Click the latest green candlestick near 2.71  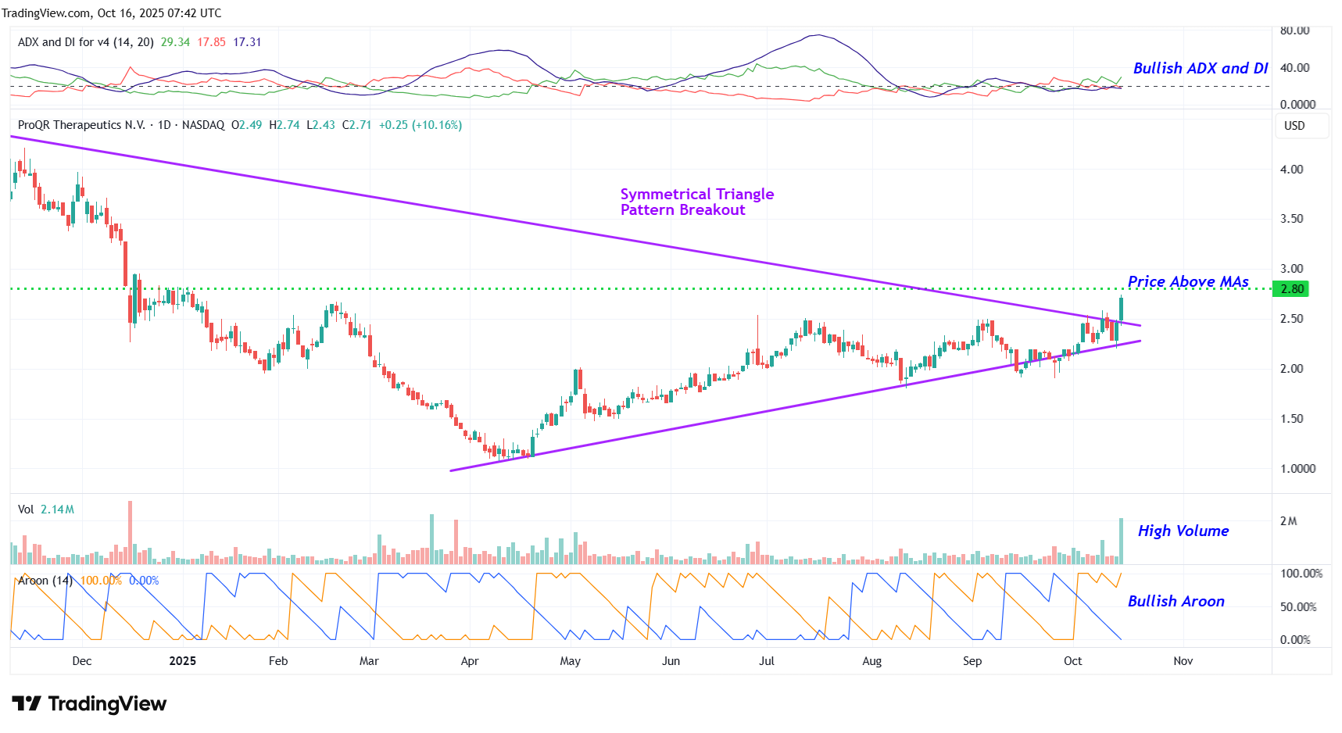click(x=1121, y=309)
